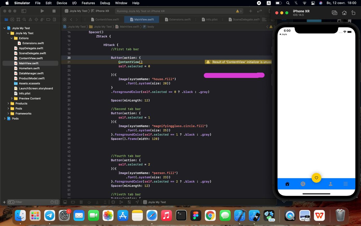Toggle recent files filter clock icon
This screenshot has height=226, width=361.
(x=52, y=202)
